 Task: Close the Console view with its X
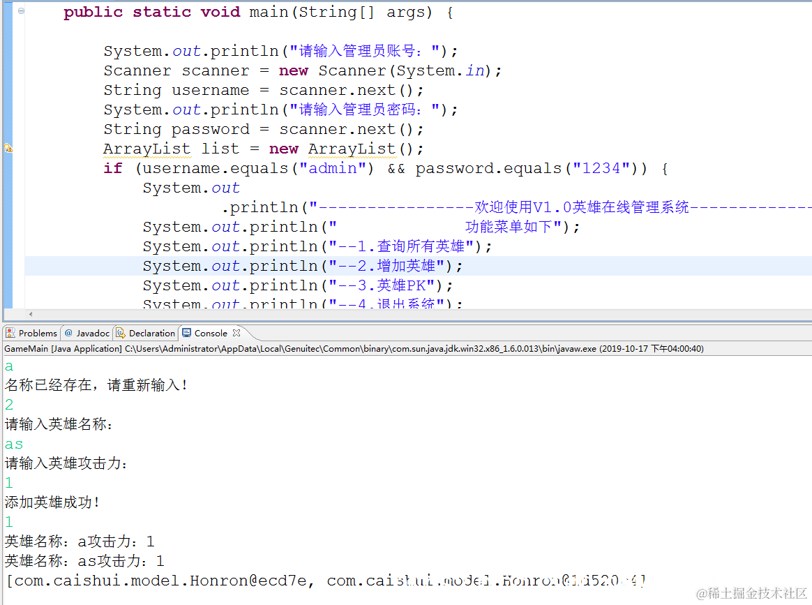pyautogui.click(x=236, y=333)
